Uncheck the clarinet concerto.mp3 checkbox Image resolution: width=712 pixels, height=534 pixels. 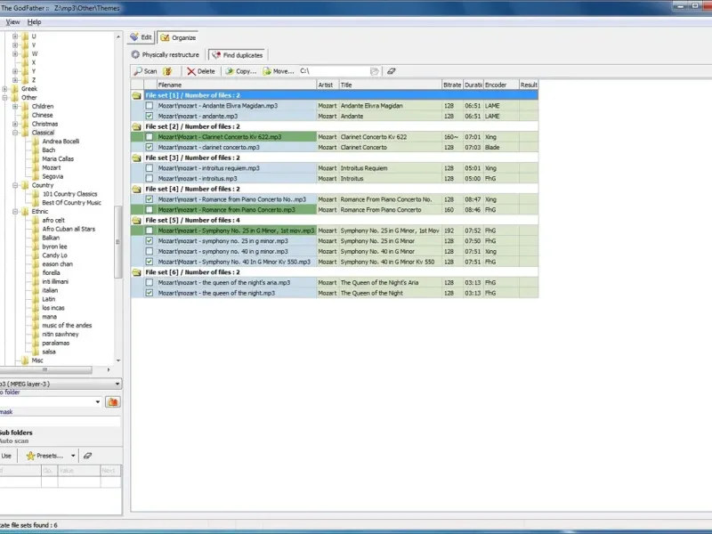(x=150, y=147)
